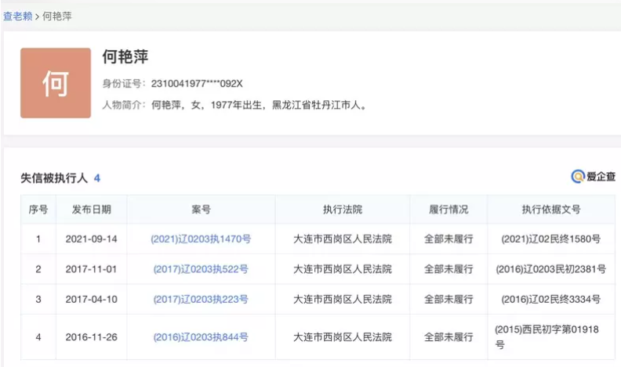
Task: Click the 何艳萍 name heading
Action: 125,57
